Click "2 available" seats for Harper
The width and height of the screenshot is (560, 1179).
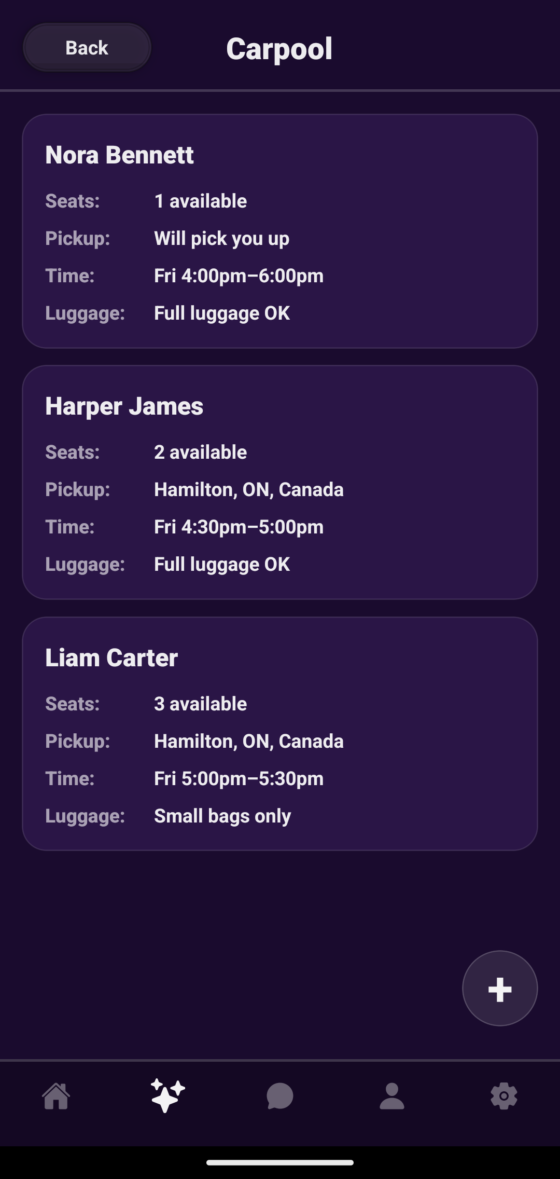pos(200,453)
